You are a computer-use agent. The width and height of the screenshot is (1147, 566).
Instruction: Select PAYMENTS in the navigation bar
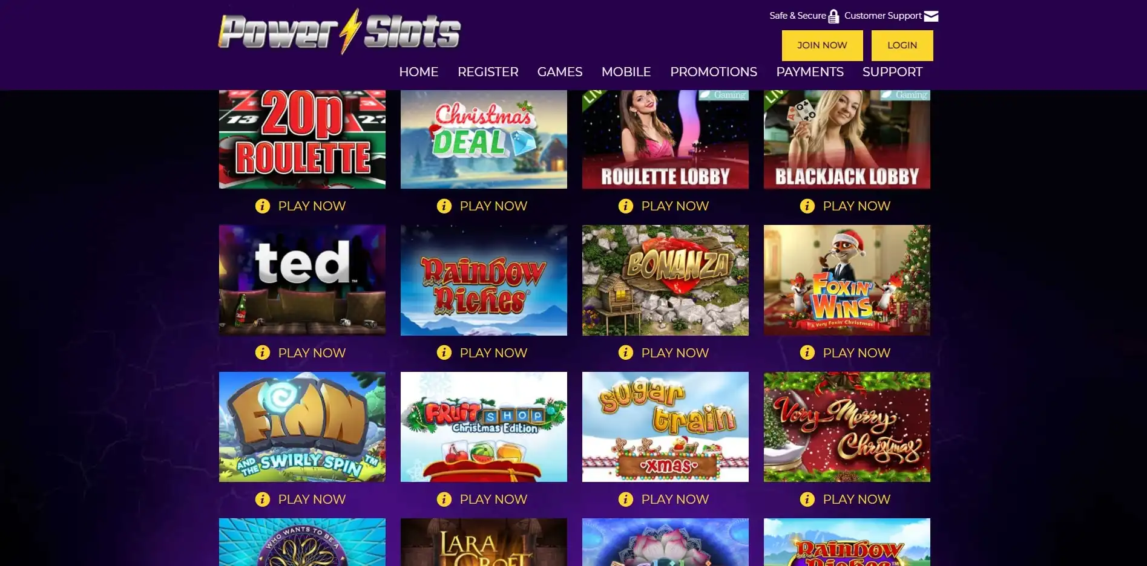[810, 72]
